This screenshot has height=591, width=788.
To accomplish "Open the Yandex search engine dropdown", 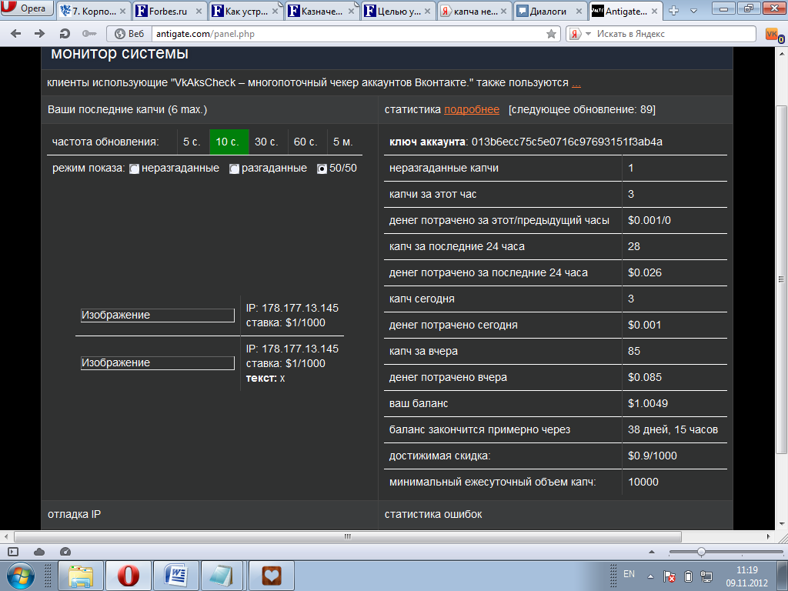I will [x=588, y=34].
